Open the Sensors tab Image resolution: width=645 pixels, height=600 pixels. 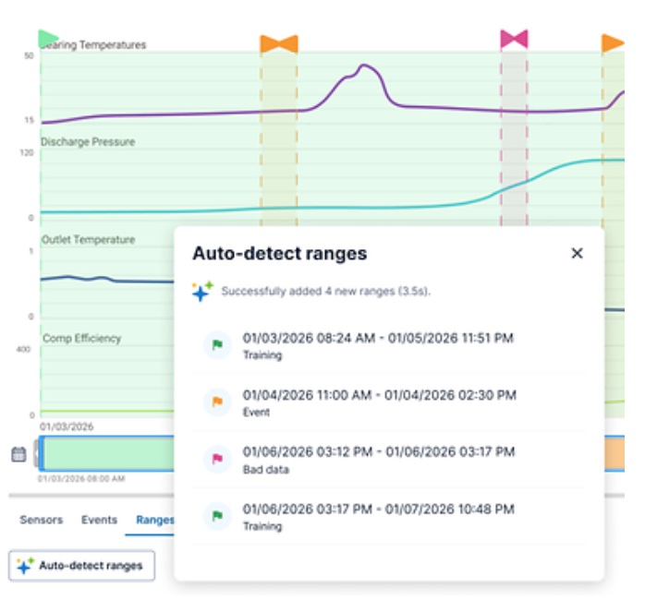[42, 520]
